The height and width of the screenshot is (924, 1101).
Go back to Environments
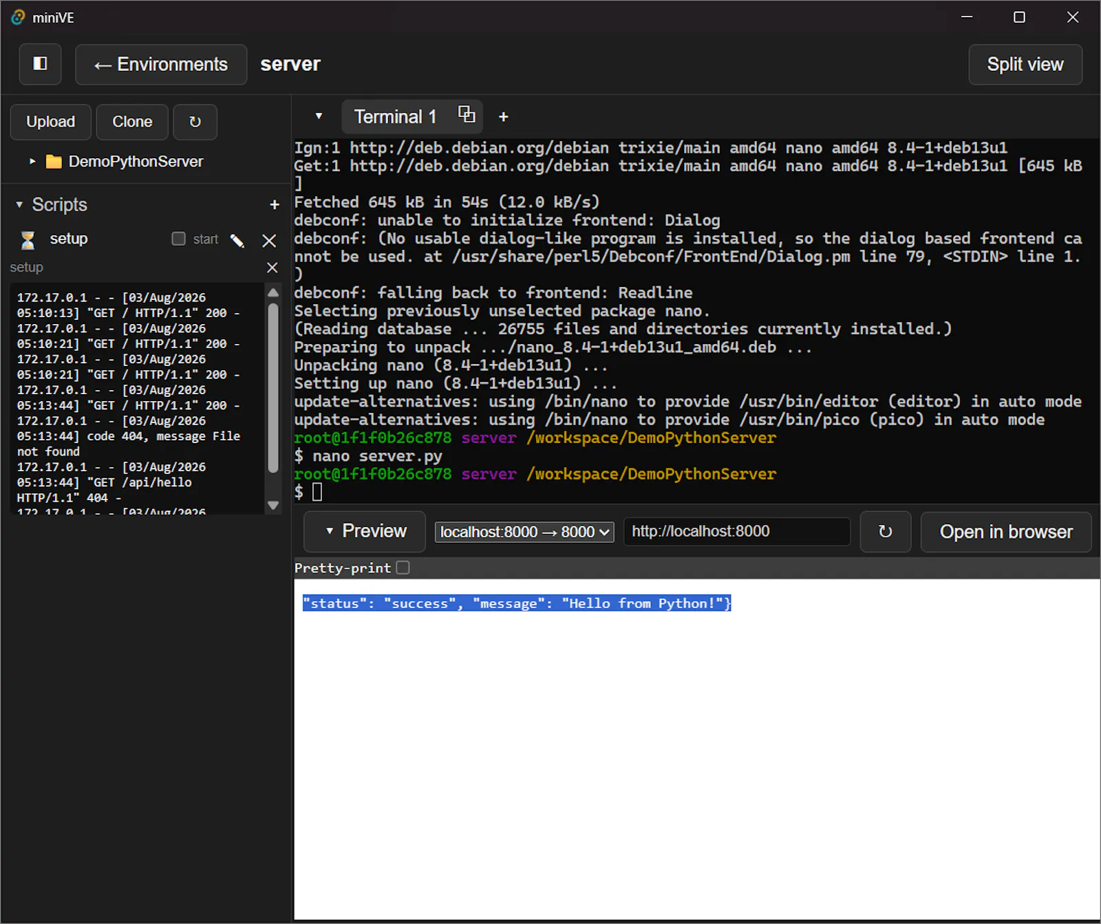(x=161, y=64)
